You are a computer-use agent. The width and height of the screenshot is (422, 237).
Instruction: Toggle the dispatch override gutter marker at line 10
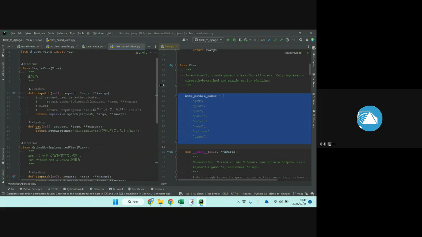click(14, 93)
